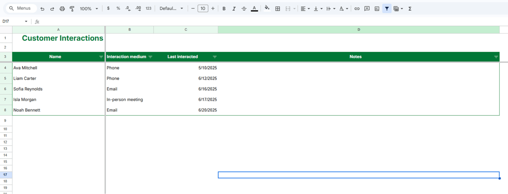Increase decimal places
Viewport: 508px width, 194px height.
[x=138, y=8]
